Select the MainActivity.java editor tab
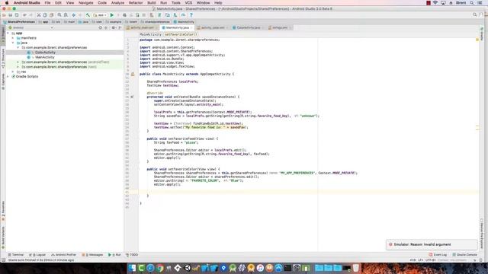 click(177, 27)
